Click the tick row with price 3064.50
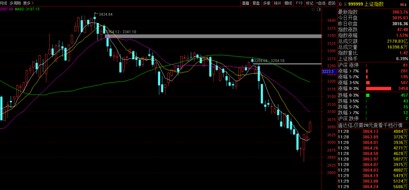The width and height of the screenshot is (409, 190). pos(373,154)
